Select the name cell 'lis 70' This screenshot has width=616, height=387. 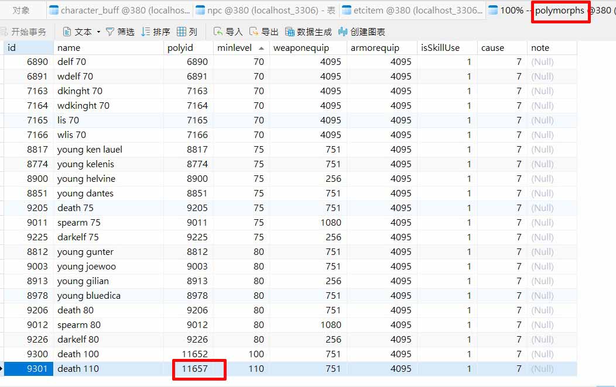click(108, 120)
